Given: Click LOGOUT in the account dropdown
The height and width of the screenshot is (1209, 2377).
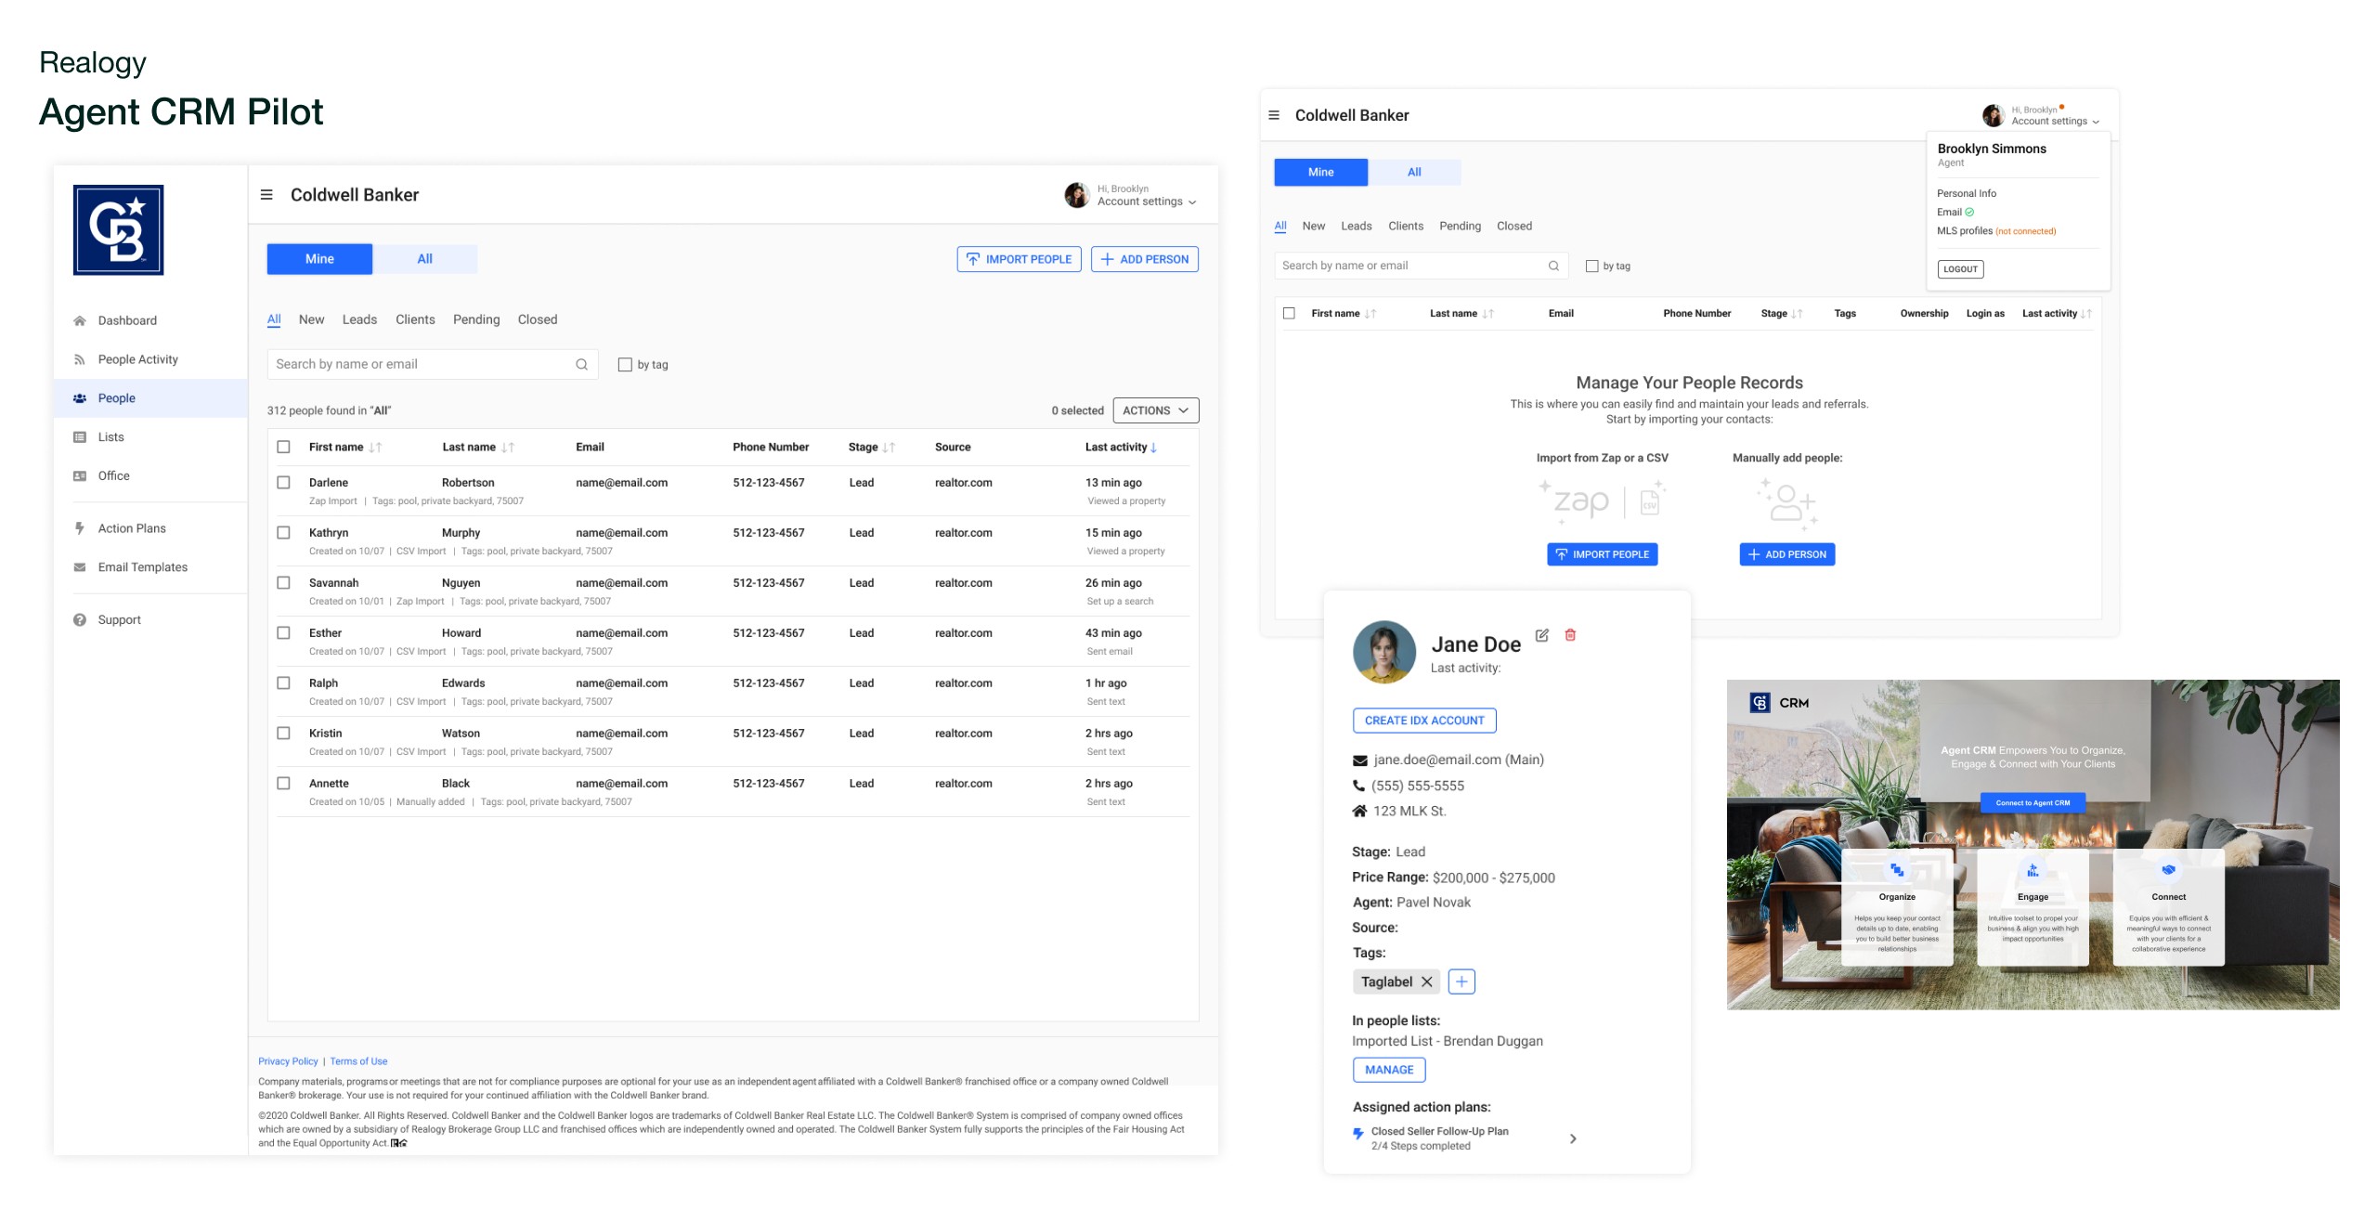Looking at the screenshot, I should [x=1960, y=269].
